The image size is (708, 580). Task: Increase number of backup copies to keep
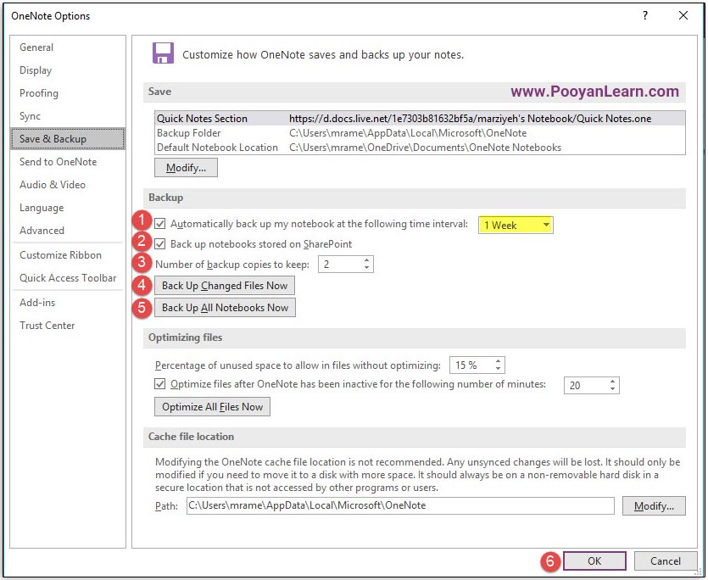(x=366, y=260)
